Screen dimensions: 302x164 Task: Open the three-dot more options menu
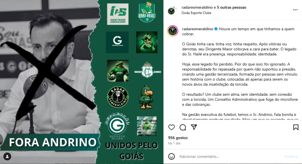pyautogui.click(x=295, y=10)
